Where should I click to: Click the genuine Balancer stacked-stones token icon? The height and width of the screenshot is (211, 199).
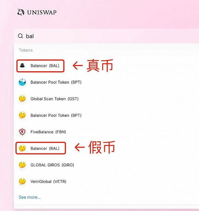pyautogui.click(x=22, y=65)
